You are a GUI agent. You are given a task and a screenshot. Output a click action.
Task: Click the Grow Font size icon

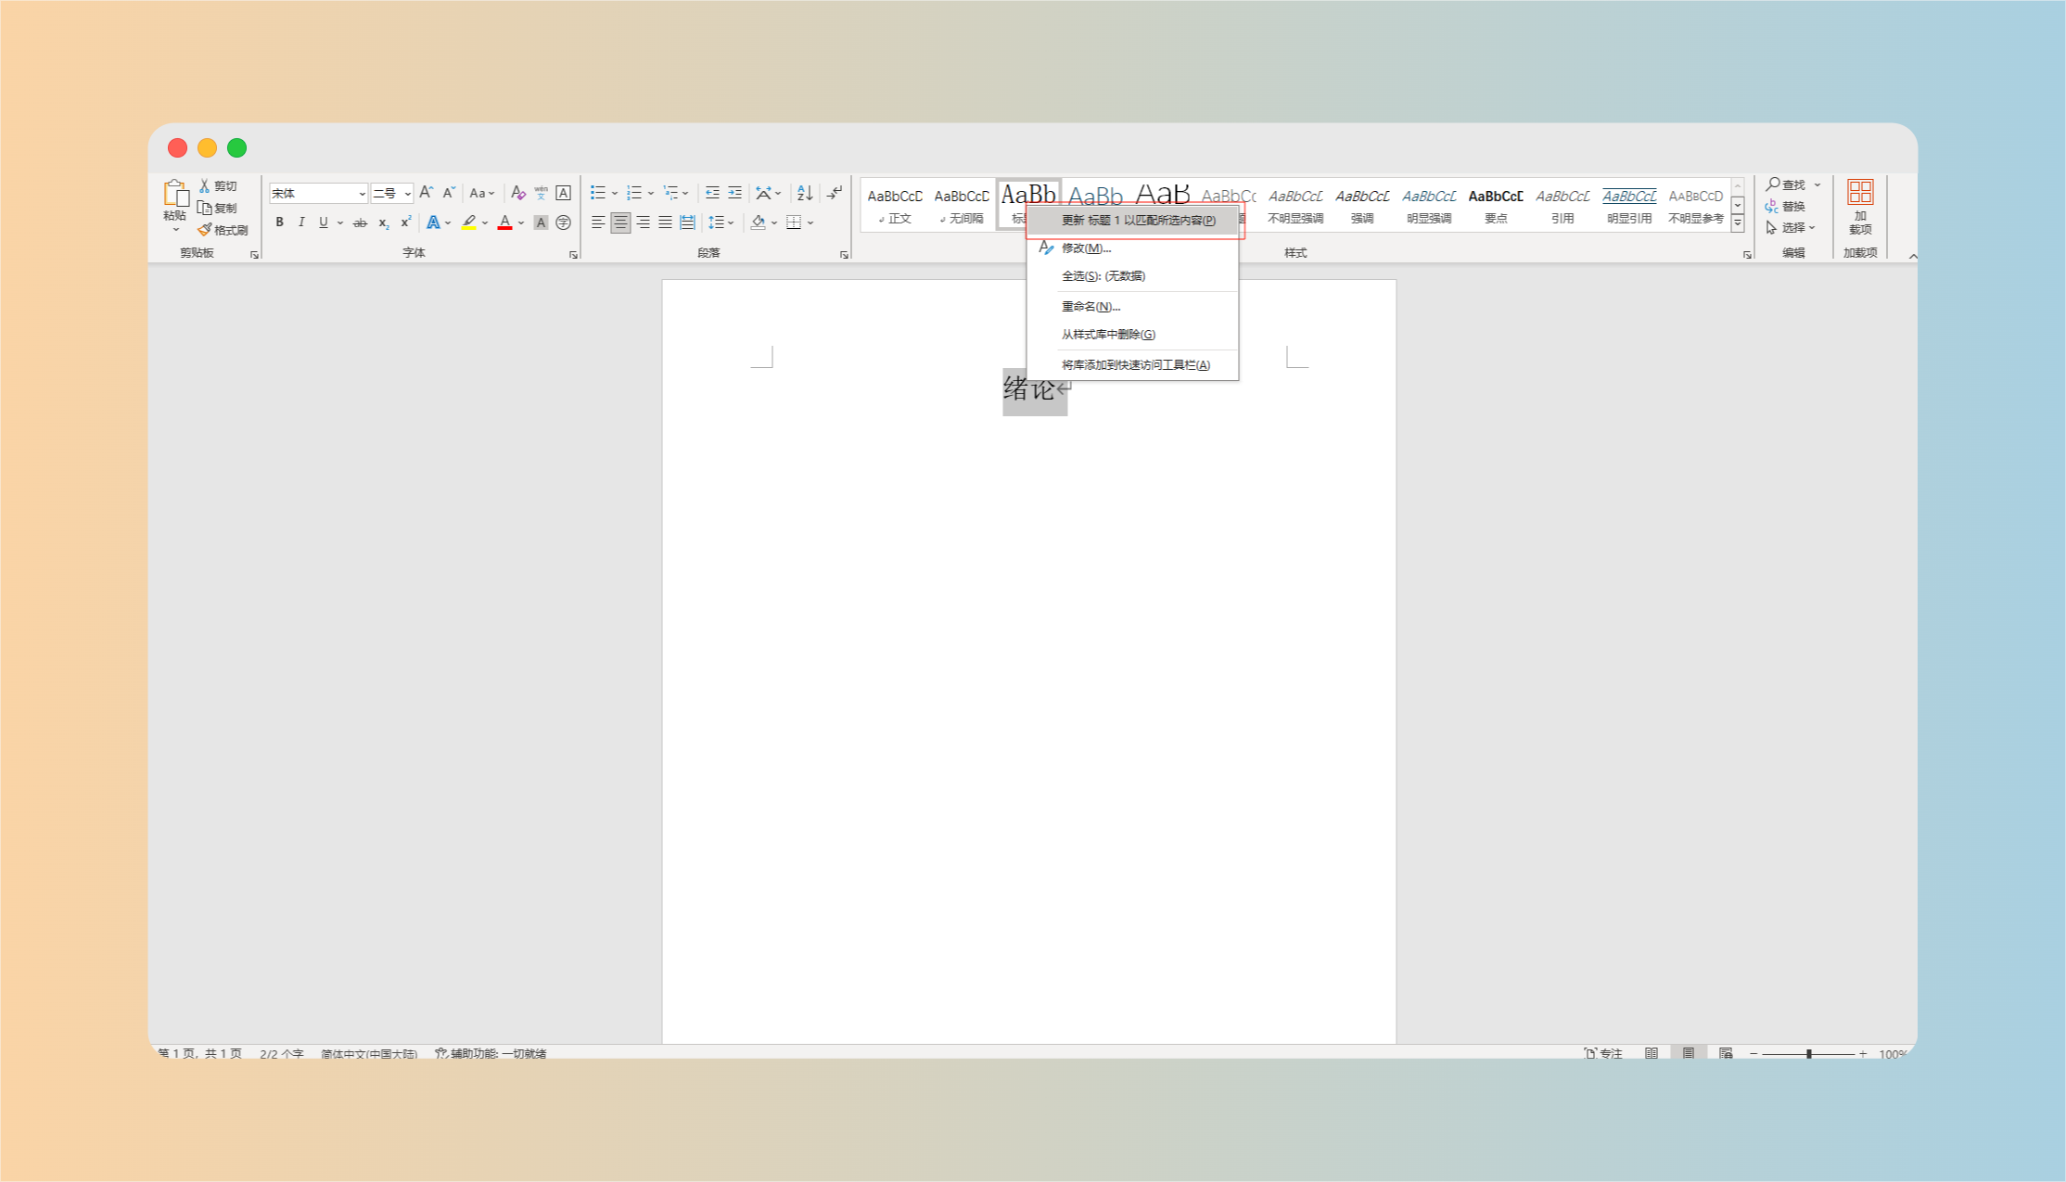coord(426,193)
